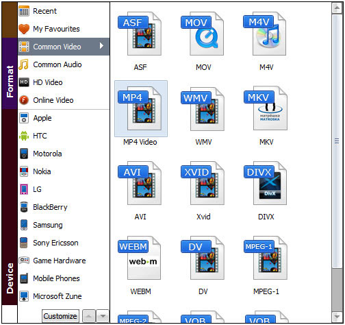Expand the Common Video submenu arrow
The width and height of the screenshot is (345, 325).
[101, 46]
